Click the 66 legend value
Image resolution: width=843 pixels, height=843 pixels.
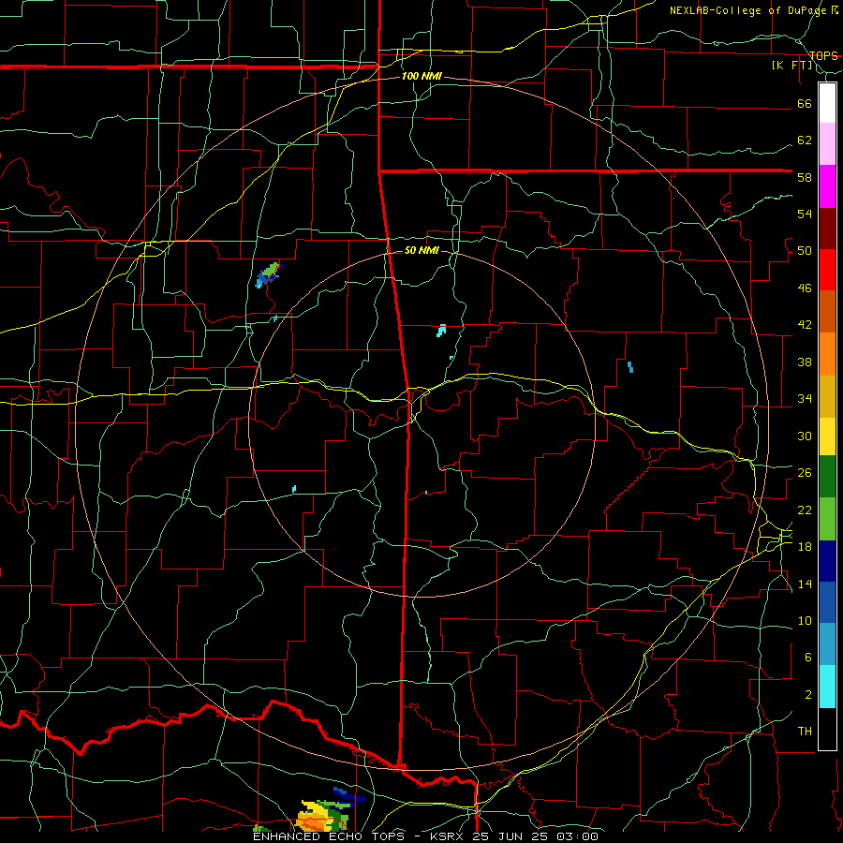(805, 104)
